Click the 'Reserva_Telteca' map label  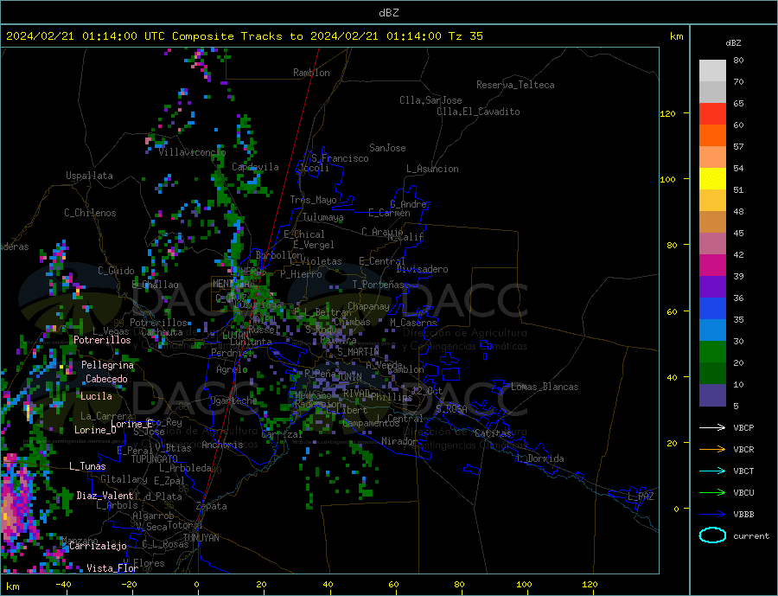coord(515,85)
